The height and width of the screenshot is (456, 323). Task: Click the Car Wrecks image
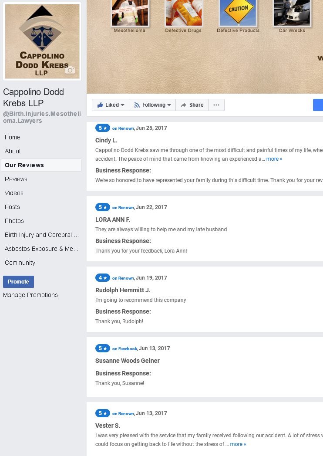click(292, 13)
